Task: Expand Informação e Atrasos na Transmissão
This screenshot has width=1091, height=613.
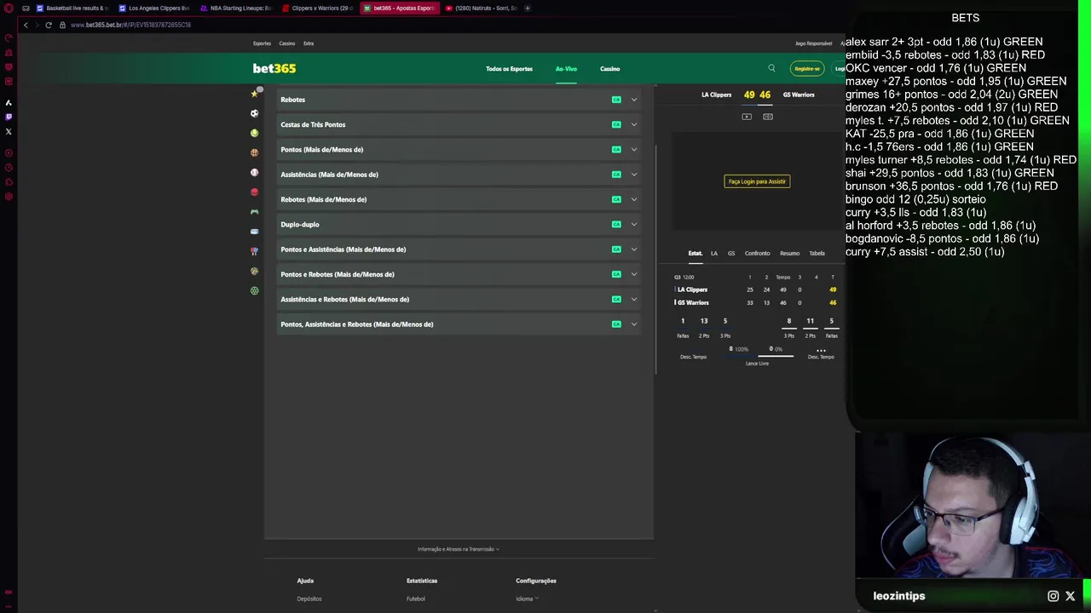Action: pyautogui.click(x=459, y=549)
